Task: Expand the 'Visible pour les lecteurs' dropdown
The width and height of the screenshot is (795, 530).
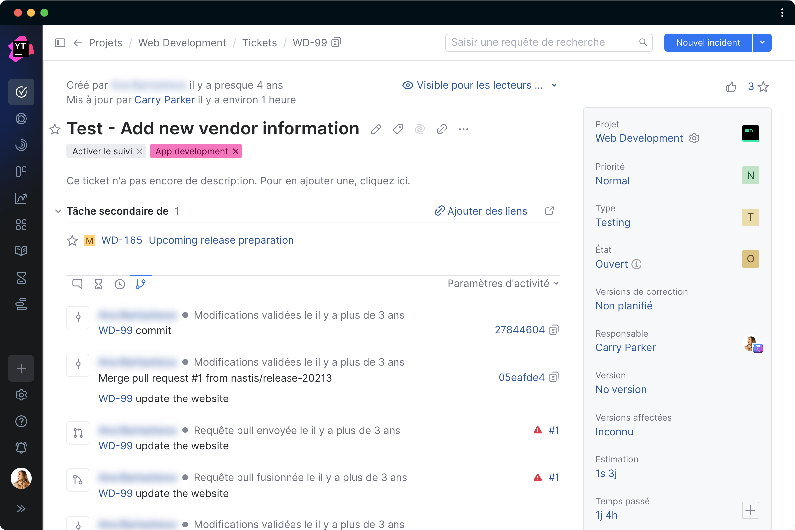Action: click(554, 85)
